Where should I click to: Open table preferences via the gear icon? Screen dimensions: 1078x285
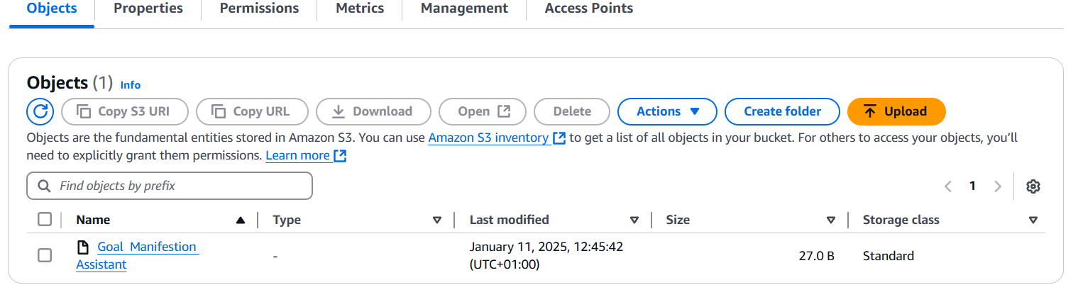(x=1033, y=186)
